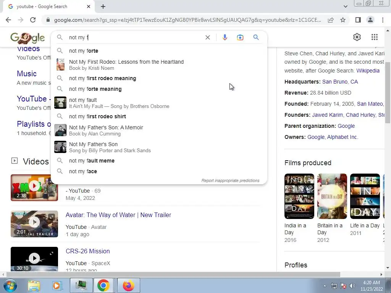
Task: Open Firefox from the taskbar
Action: tap(128, 285)
